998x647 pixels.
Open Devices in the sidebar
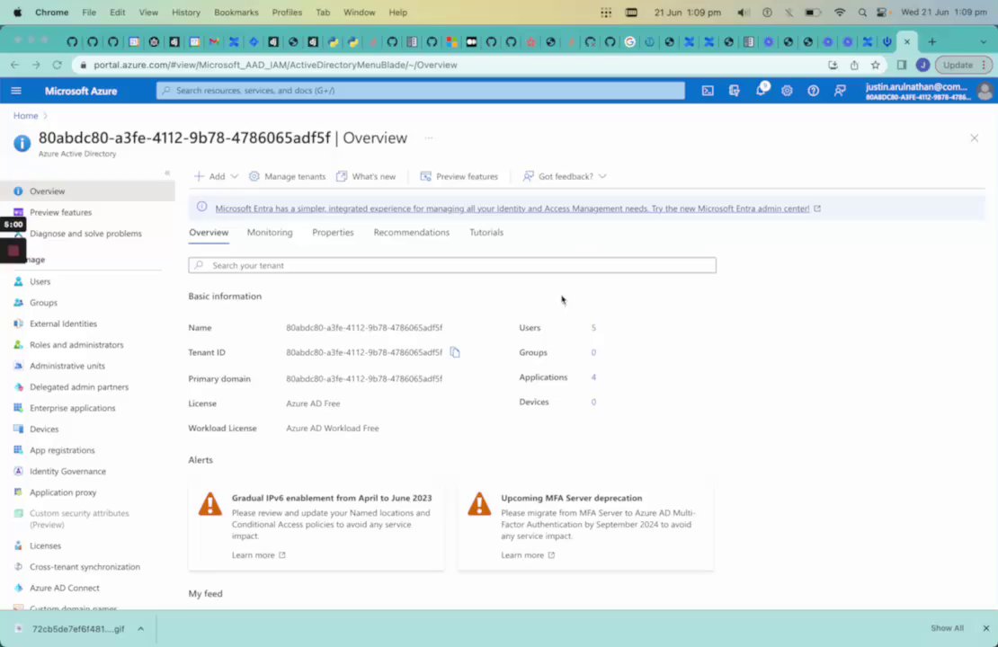(44, 429)
